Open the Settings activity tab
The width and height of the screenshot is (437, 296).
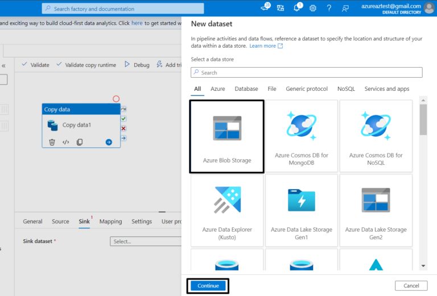[x=142, y=222]
